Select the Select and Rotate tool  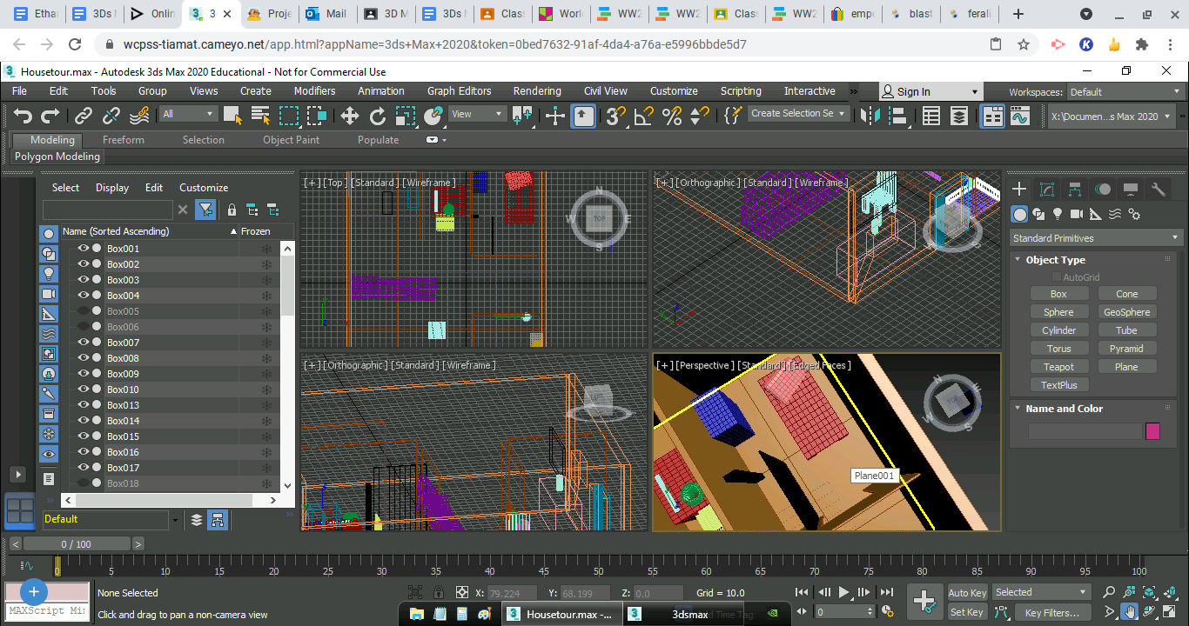[x=378, y=116]
